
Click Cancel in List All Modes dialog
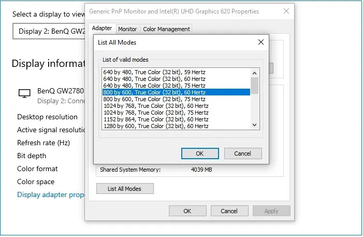[243, 154]
